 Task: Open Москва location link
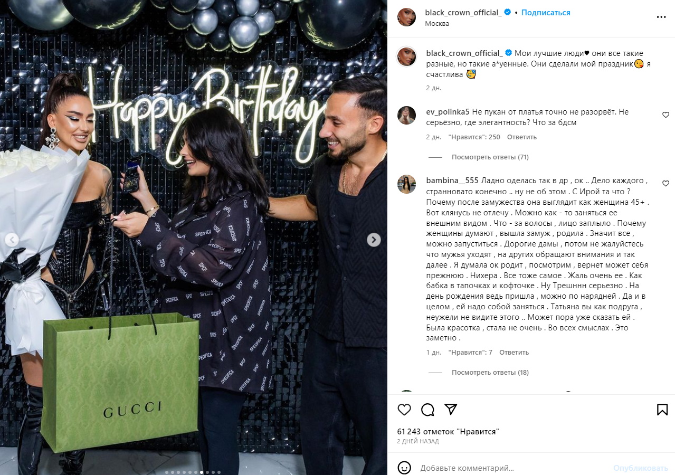click(437, 24)
